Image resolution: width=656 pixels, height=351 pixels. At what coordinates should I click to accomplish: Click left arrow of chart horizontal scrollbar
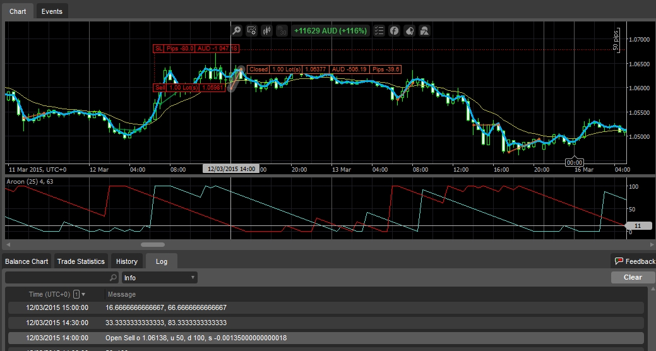coord(8,245)
